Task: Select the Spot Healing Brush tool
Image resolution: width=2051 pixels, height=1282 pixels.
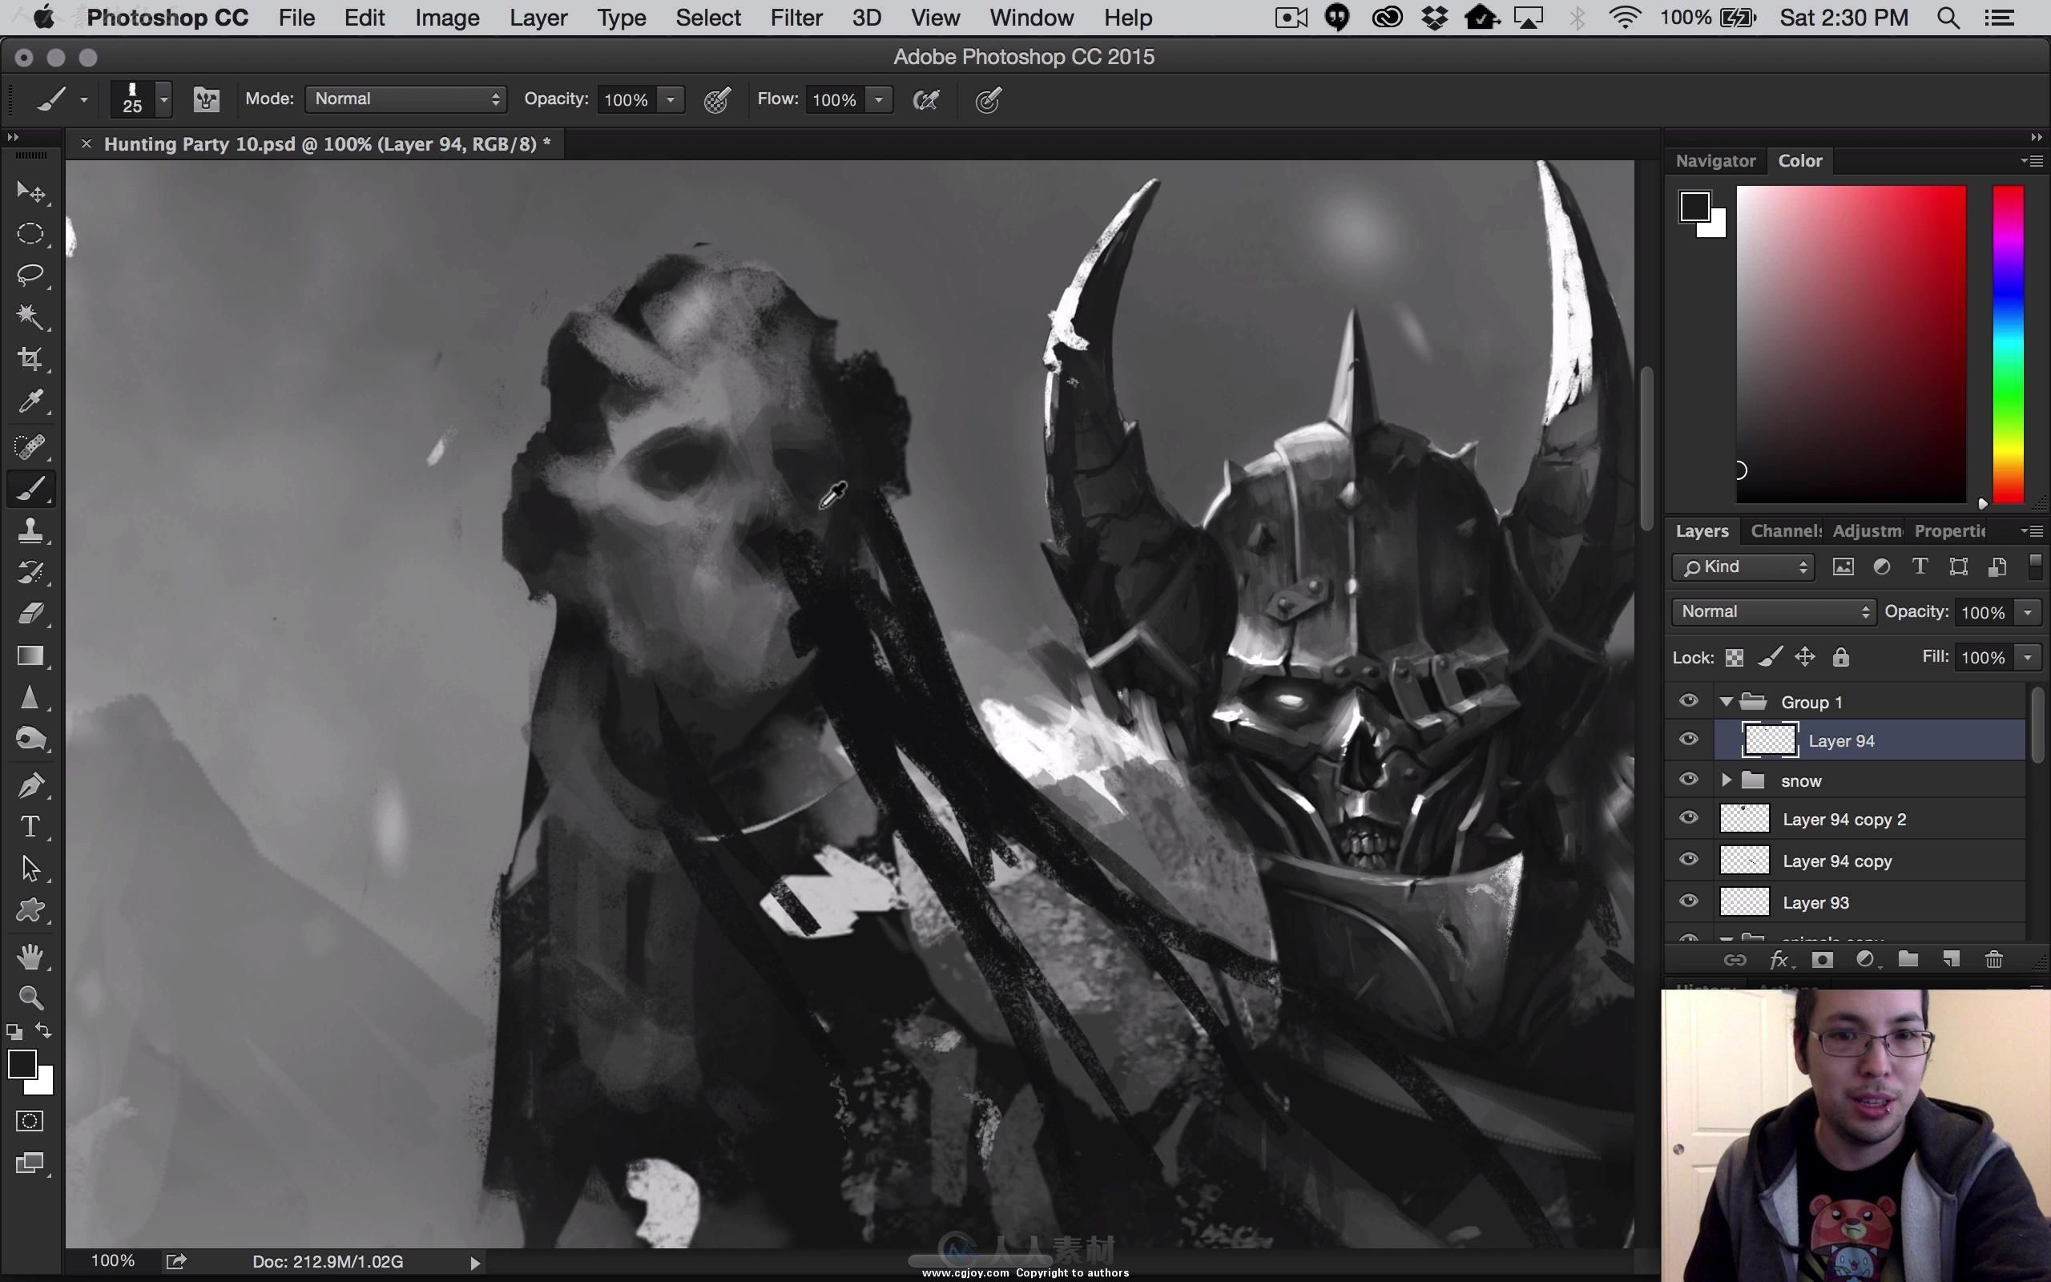Action: 30,446
